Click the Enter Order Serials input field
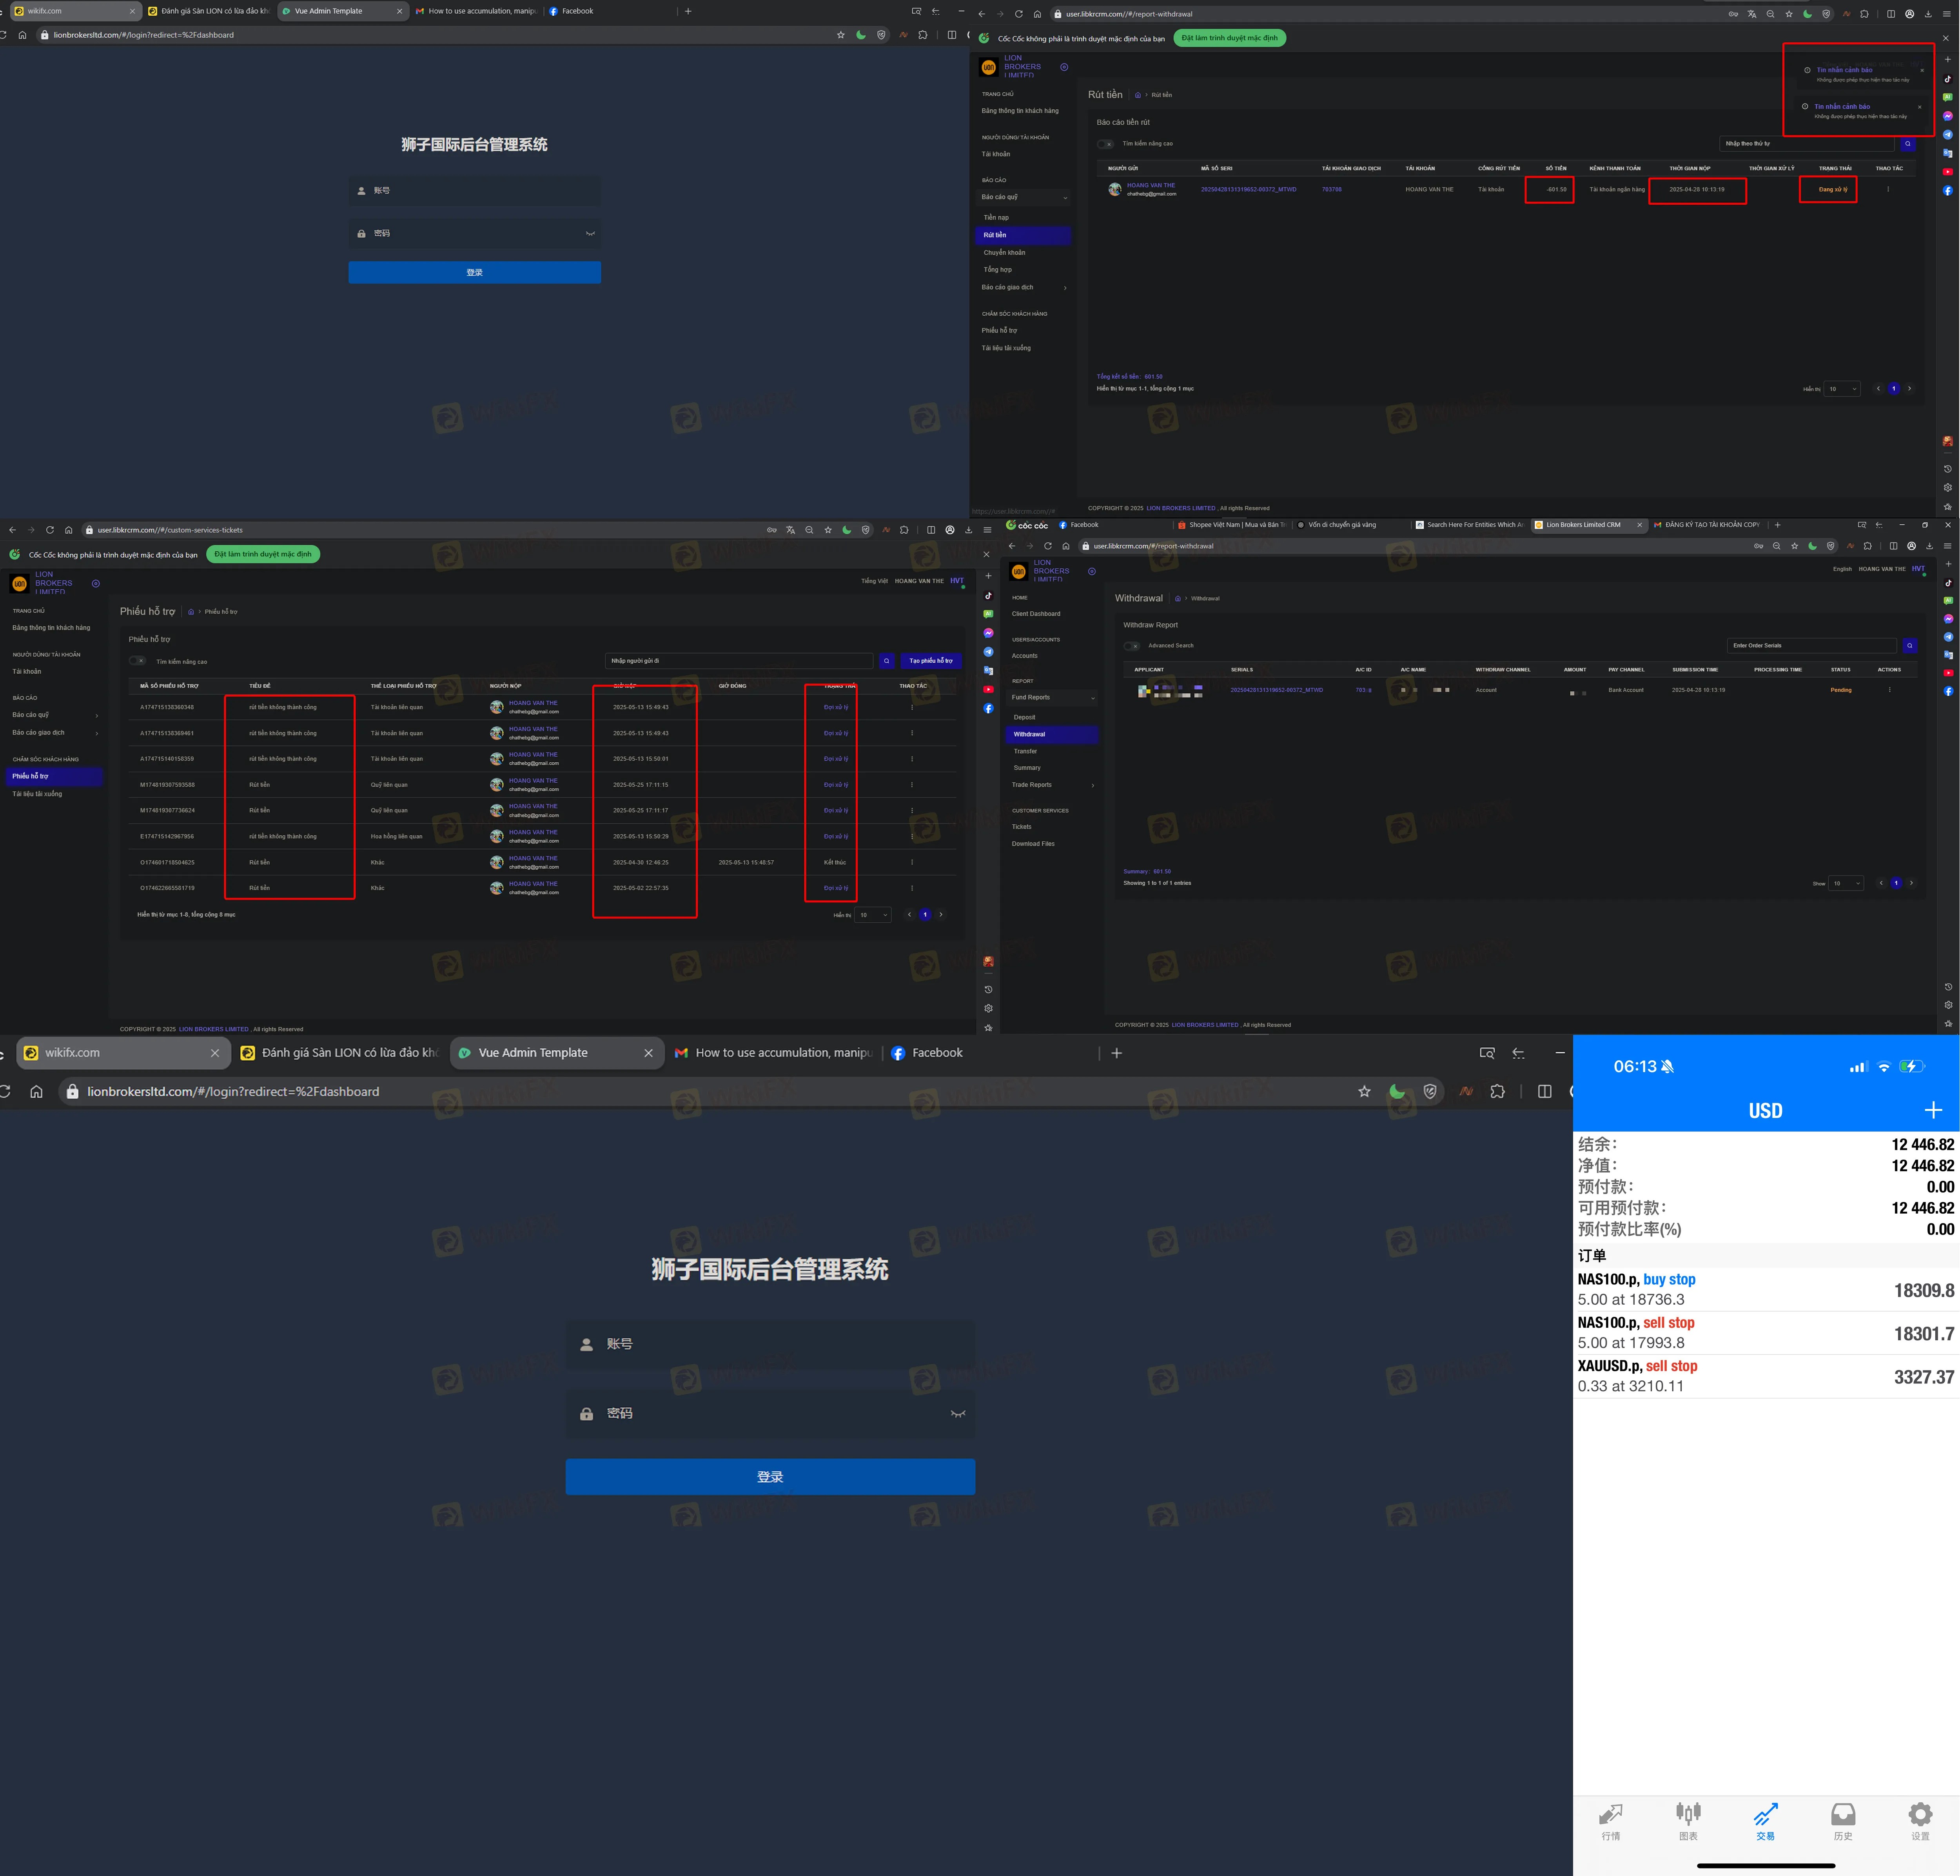The width and height of the screenshot is (1960, 1876). click(x=1810, y=646)
